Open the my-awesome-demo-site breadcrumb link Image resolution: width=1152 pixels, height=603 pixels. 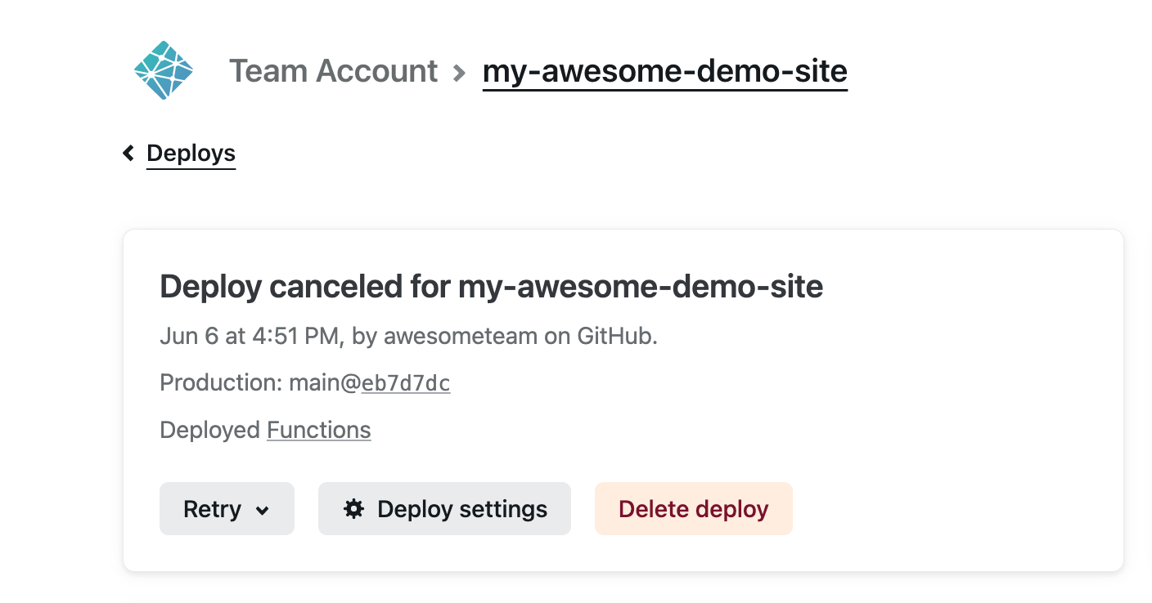click(664, 71)
